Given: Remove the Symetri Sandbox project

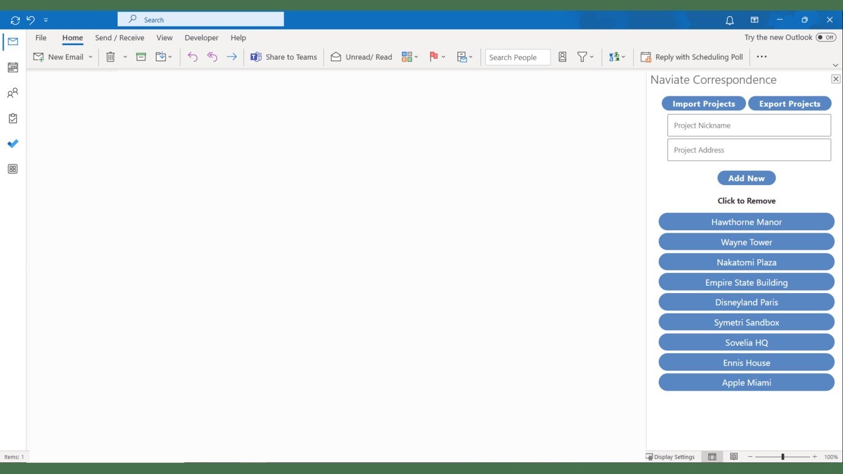Looking at the screenshot, I should [x=746, y=323].
